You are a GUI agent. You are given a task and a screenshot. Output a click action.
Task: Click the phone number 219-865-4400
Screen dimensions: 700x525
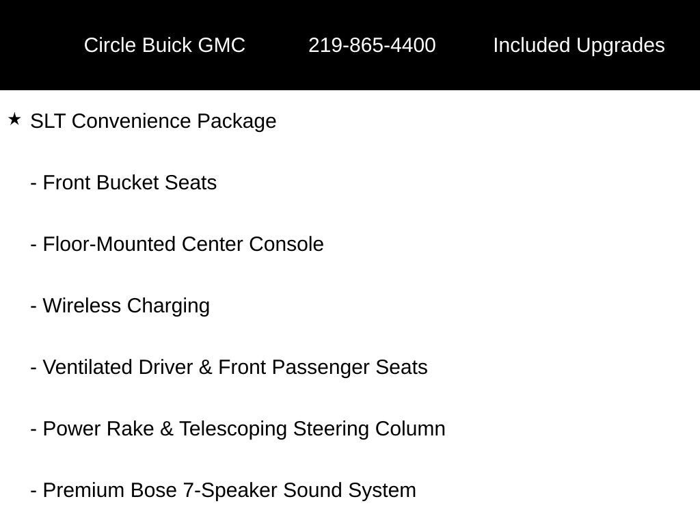[x=372, y=45]
